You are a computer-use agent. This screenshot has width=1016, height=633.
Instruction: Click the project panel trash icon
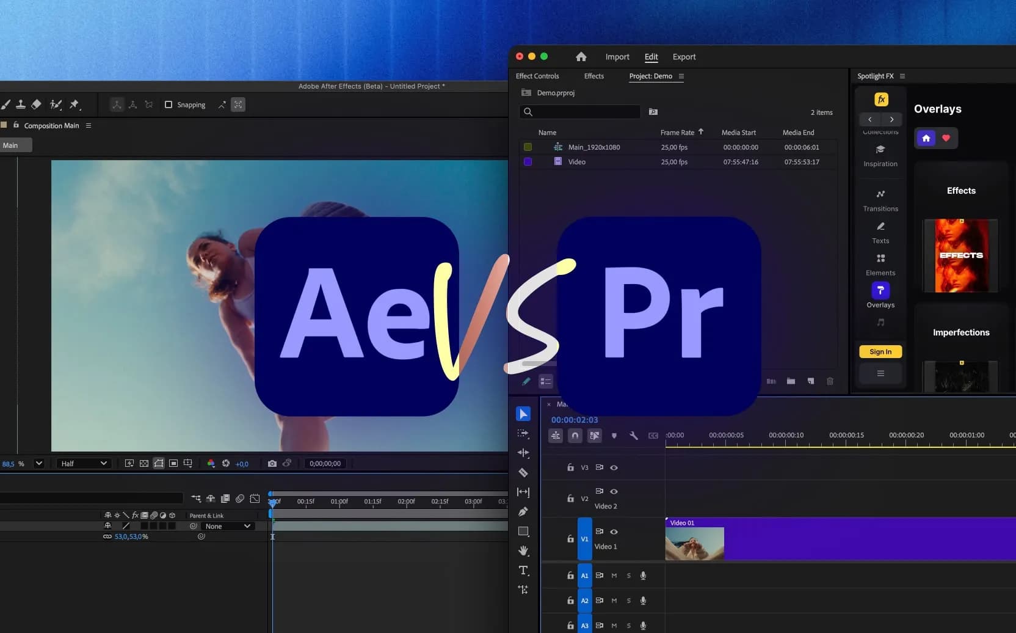[830, 381]
